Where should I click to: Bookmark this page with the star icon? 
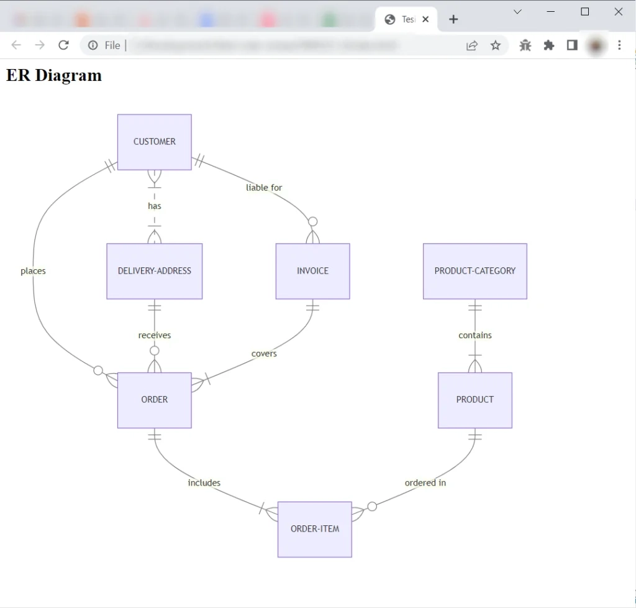[x=496, y=45]
